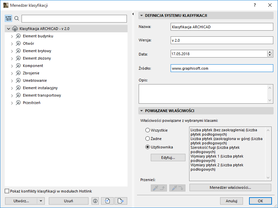Click the pick up properties eyedropper

159,188
